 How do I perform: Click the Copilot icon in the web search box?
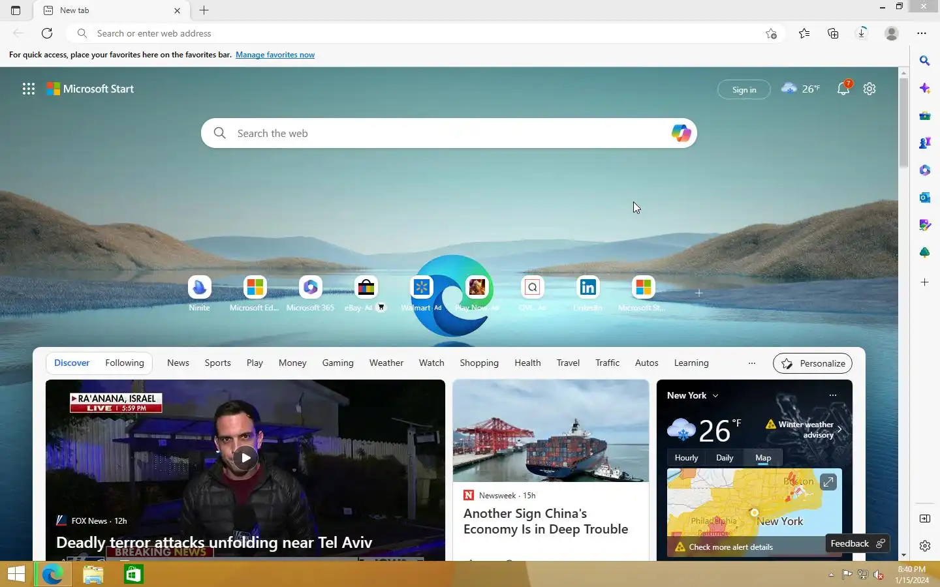[x=681, y=133]
